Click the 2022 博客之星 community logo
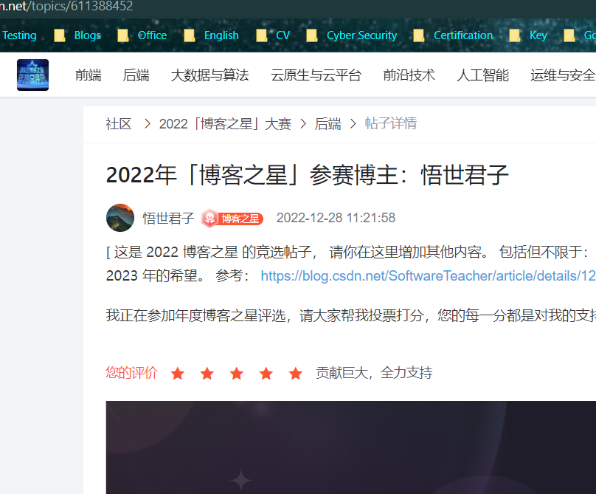 tap(32, 75)
